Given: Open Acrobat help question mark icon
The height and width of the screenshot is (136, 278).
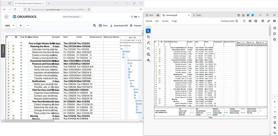Looking at the screenshot, I should coord(239,15).
